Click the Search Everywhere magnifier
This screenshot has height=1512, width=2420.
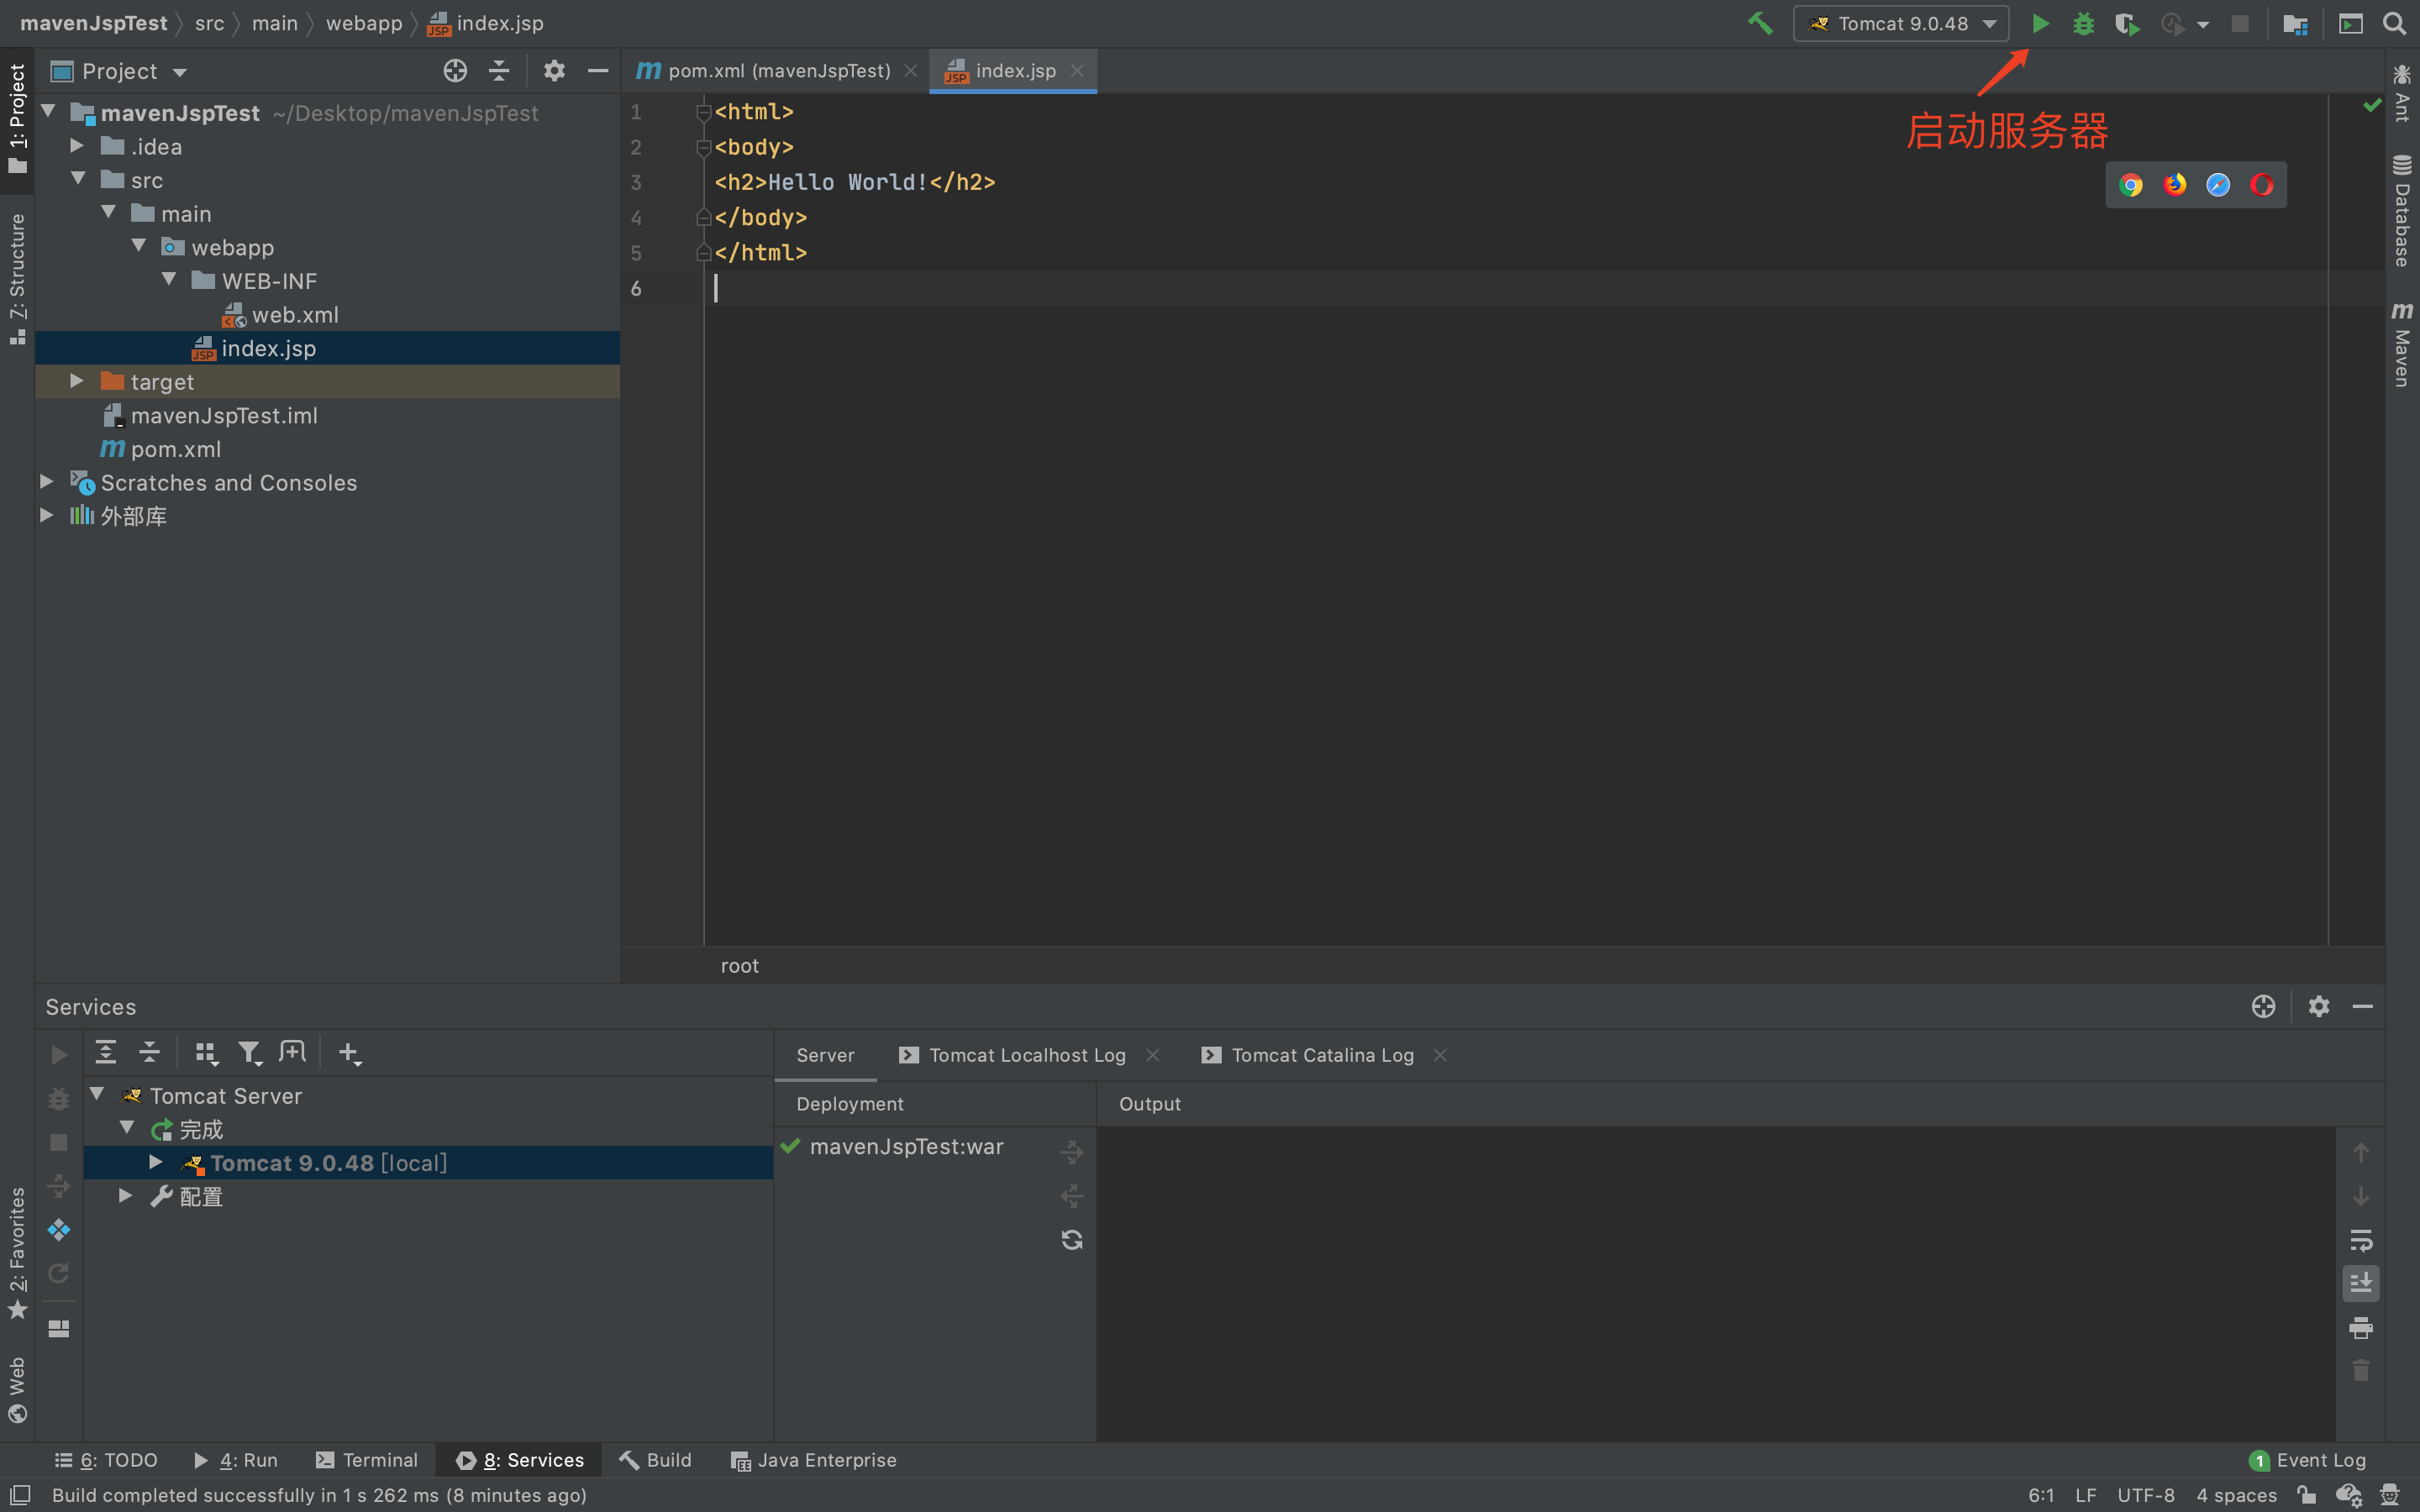click(x=2394, y=23)
